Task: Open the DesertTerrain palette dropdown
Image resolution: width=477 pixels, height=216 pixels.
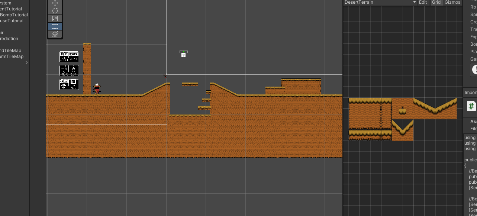Action: pyautogui.click(x=380, y=2)
